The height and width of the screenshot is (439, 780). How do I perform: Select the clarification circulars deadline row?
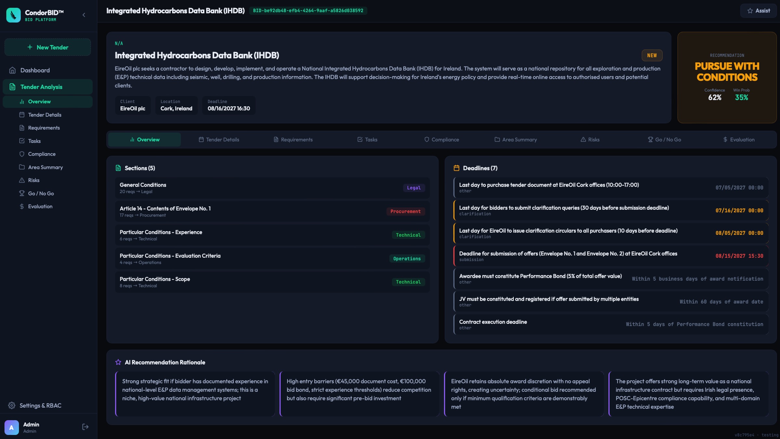tap(611, 233)
